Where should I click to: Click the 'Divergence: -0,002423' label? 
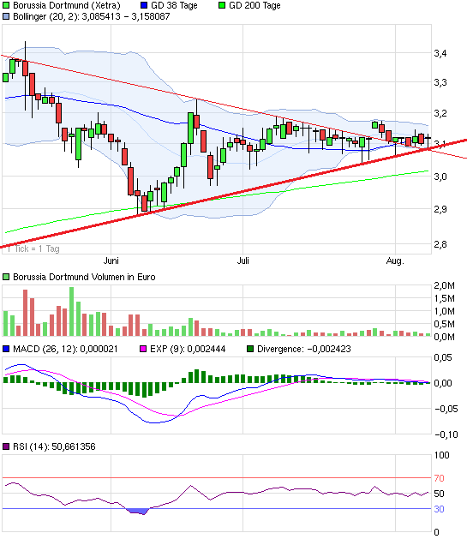tap(304, 350)
